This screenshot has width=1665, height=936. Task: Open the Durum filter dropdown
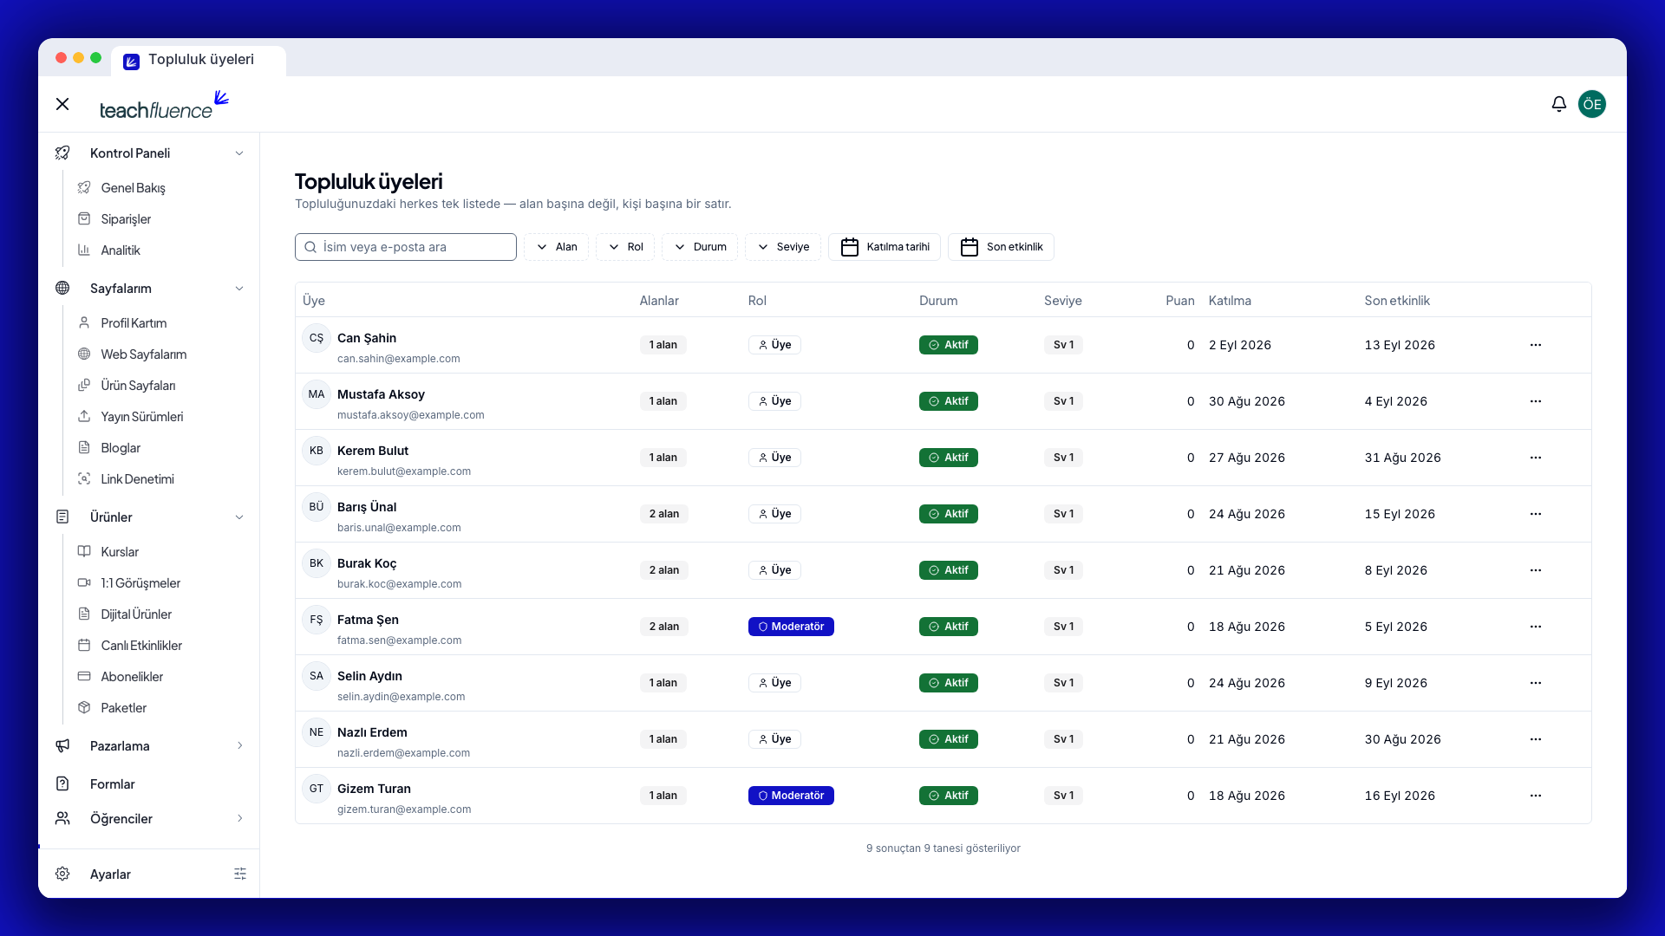pos(700,247)
